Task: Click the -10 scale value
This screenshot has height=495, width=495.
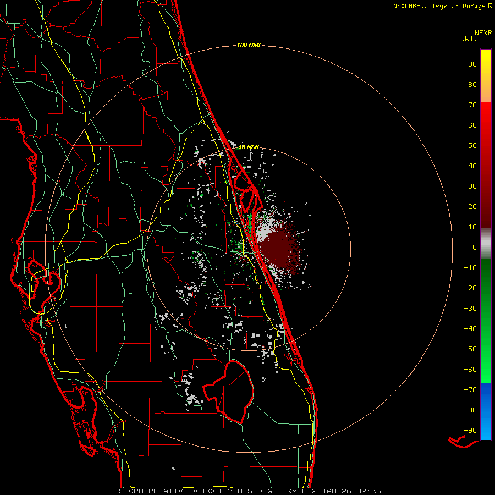Action: point(470,268)
